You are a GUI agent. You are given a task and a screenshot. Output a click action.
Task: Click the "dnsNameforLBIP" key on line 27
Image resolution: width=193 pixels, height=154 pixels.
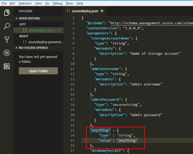click(107, 151)
